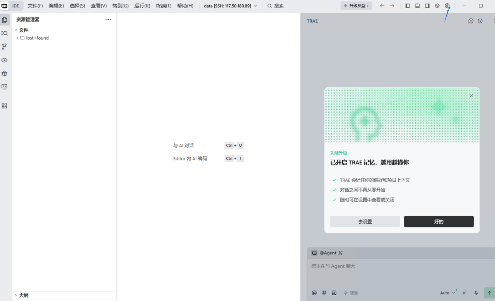Click the TRAE logo icon at top-left
The width and height of the screenshot is (495, 301).
pos(5,6)
